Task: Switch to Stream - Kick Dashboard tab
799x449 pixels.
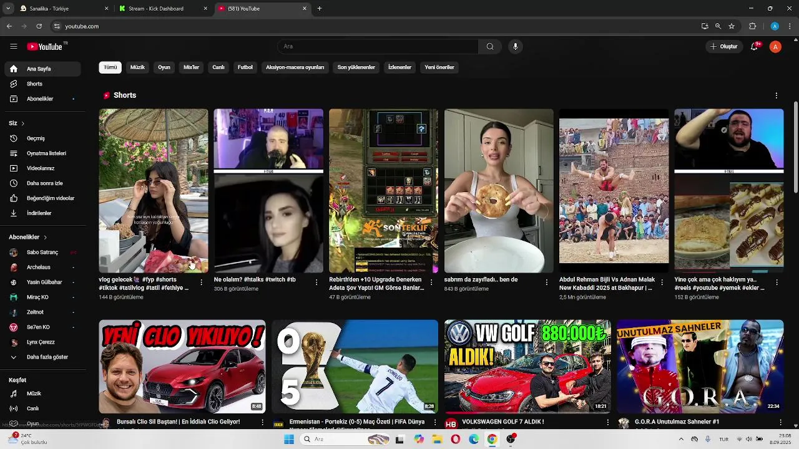Action: [x=164, y=9]
